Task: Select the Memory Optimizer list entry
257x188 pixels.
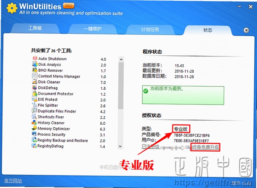Action: tap(68, 129)
